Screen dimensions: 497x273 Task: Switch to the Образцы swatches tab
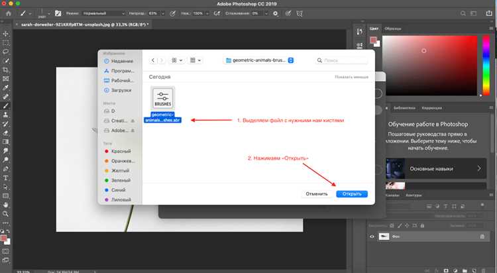(393, 28)
